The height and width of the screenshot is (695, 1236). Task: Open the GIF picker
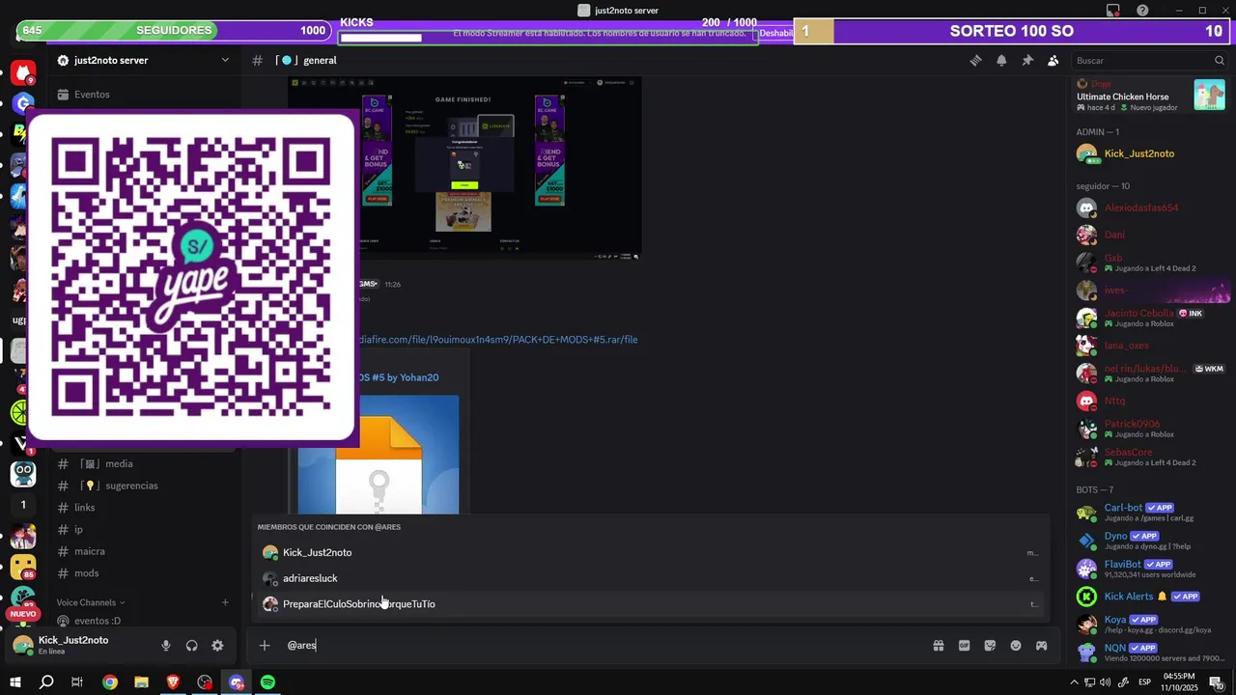[964, 645]
